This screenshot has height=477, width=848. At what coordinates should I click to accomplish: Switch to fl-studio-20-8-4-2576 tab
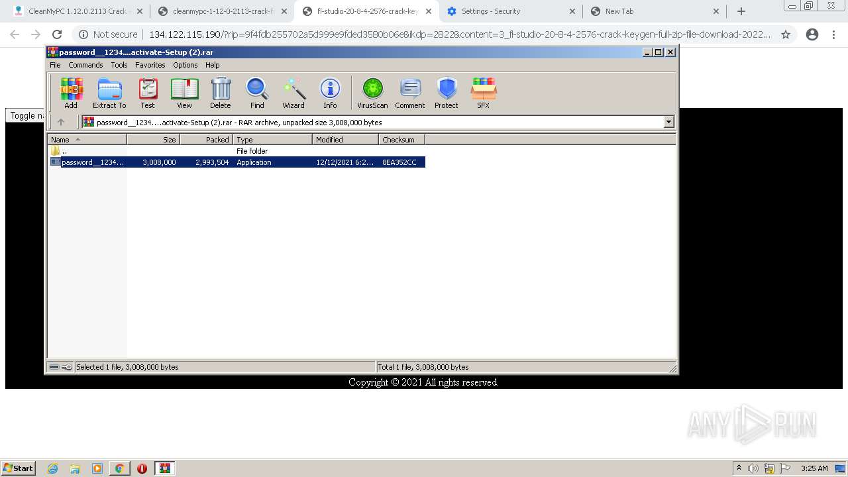(x=367, y=11)
